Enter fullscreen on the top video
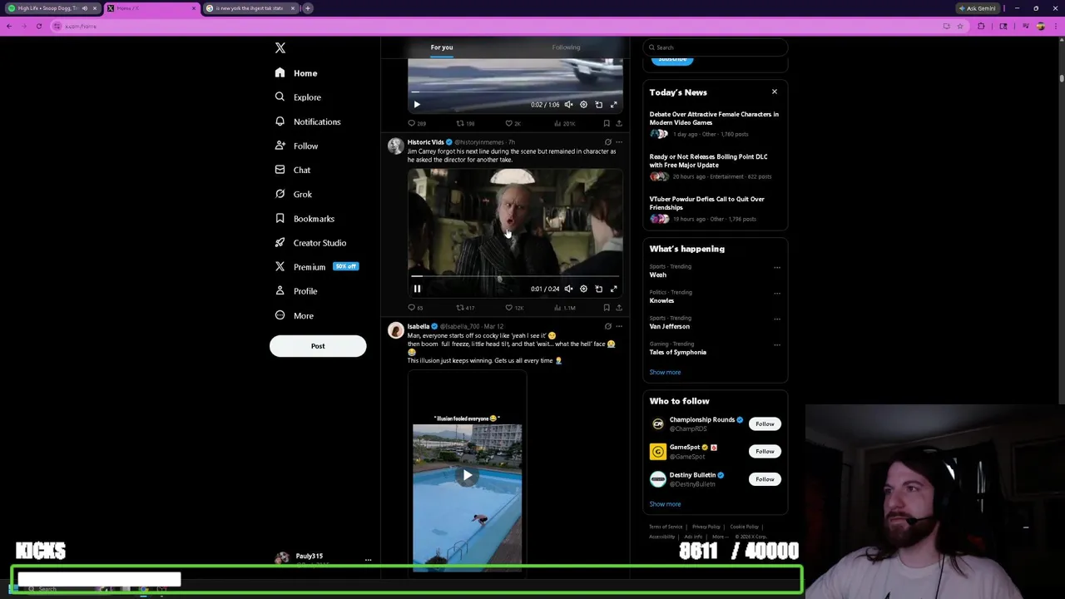This screenshot has height=599, width=1065. 613,105
